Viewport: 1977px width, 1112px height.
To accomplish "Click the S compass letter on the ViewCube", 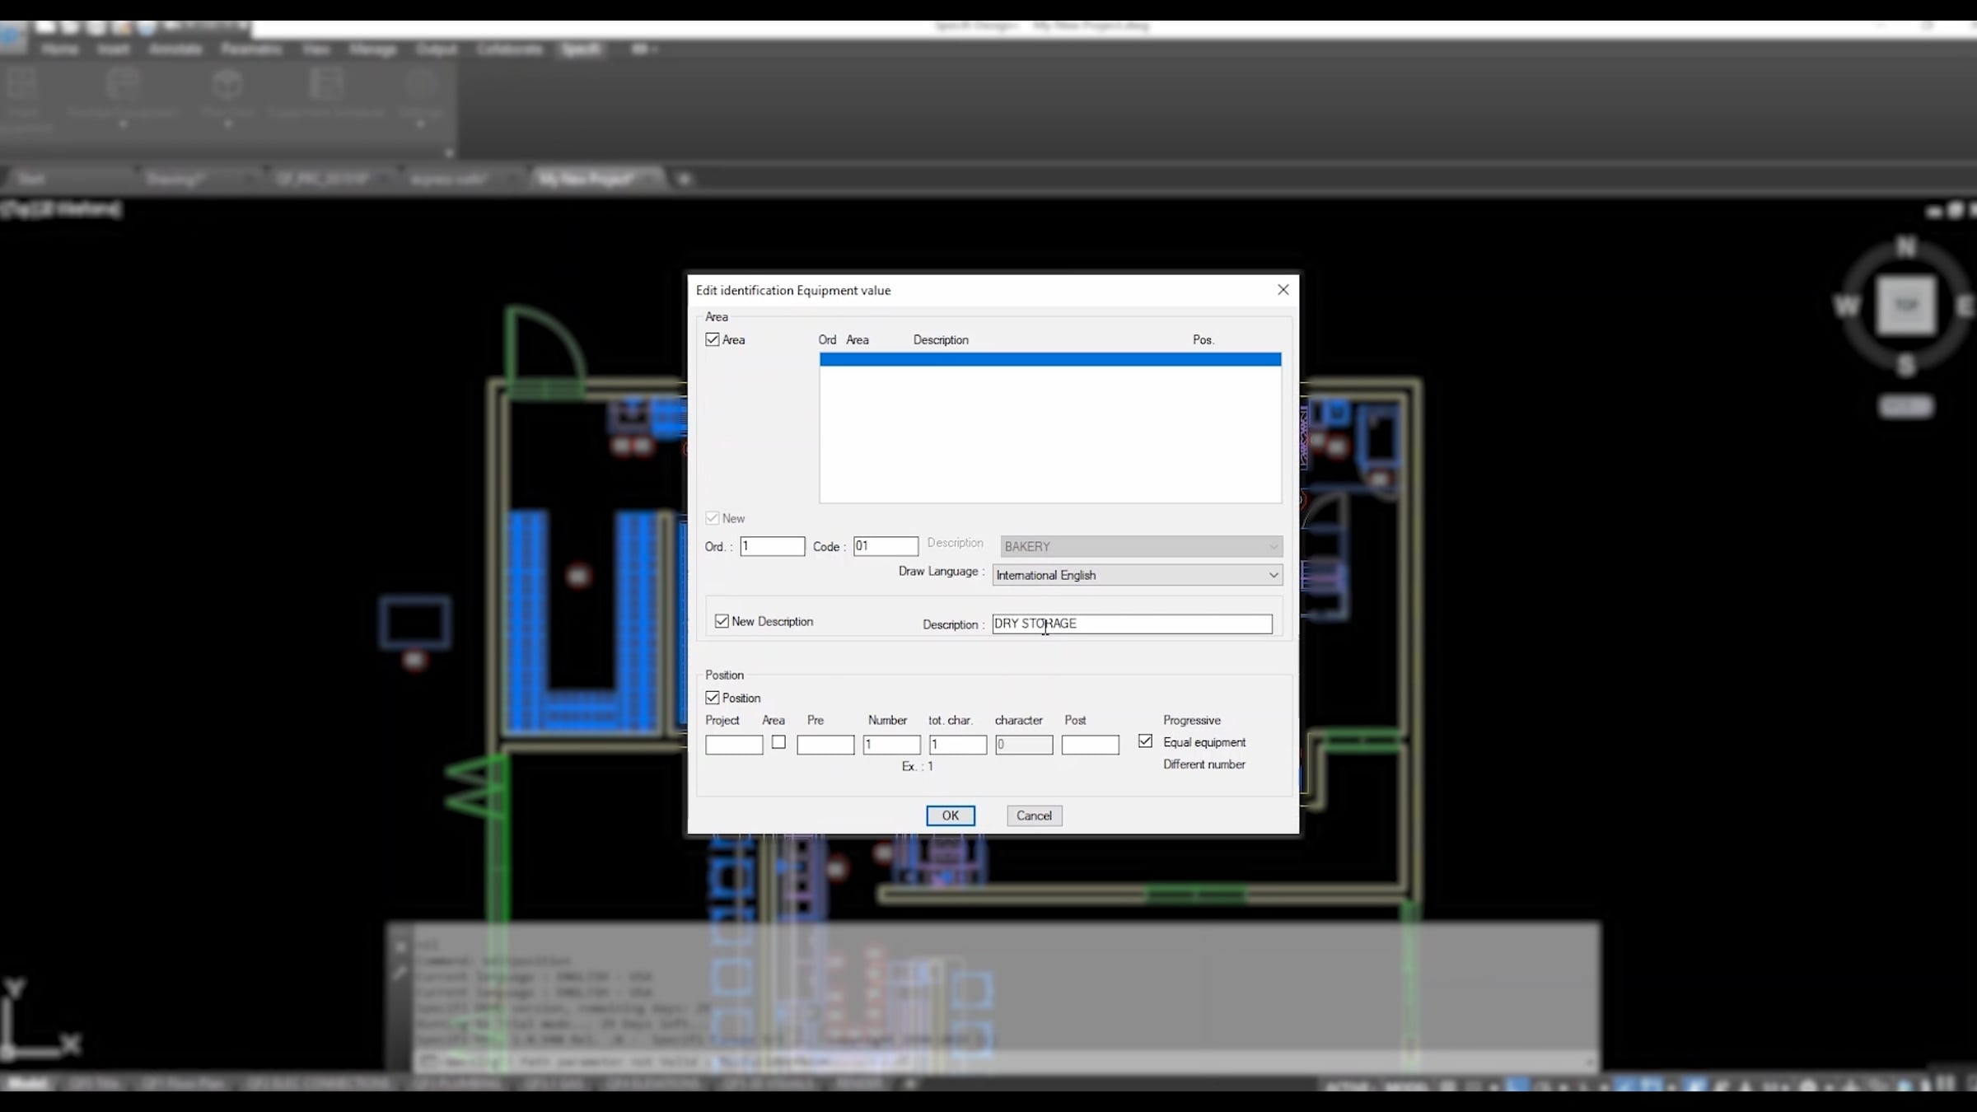I will coord(1906,366).
